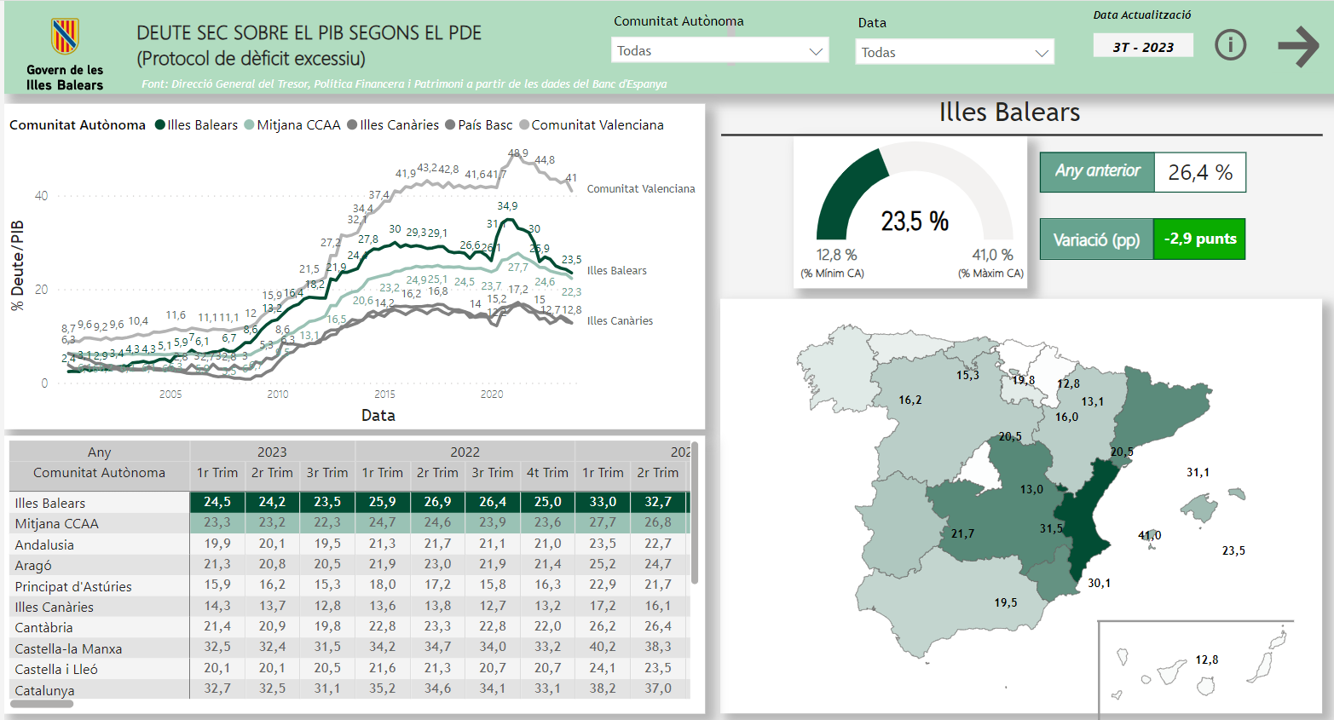Toggle the Illes Balears series in the legend
Image resolution: width=1334 pixels, height=720 pixels.
[x=204, y=124]
